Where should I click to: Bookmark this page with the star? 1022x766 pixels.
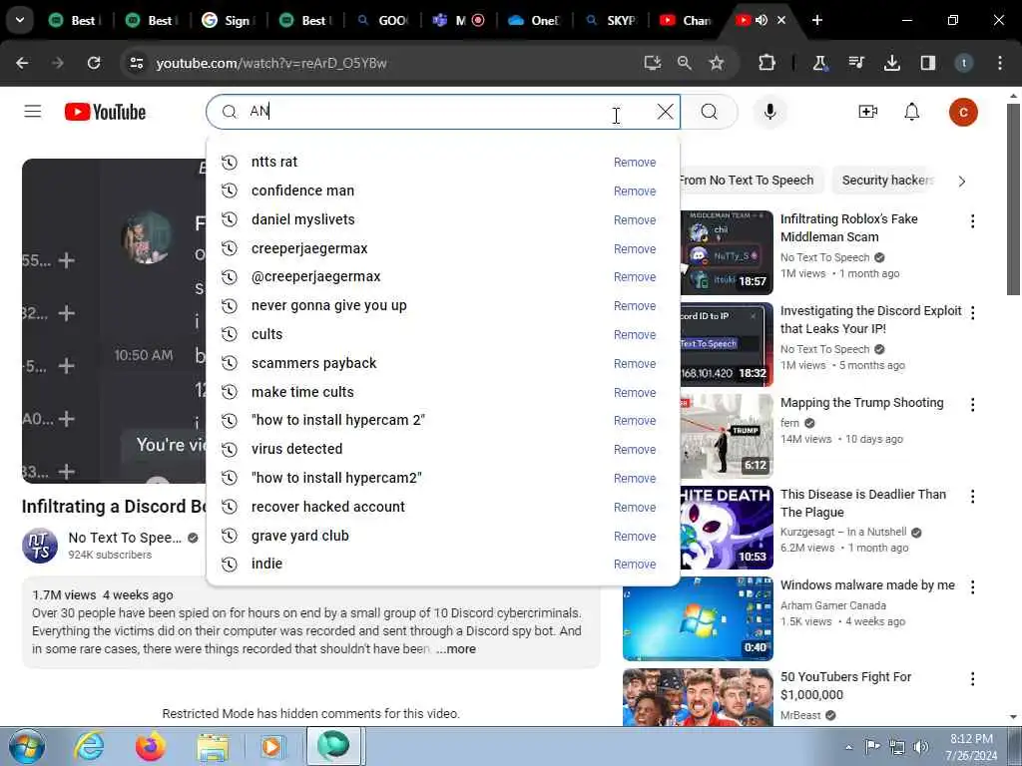coord(717,63)
